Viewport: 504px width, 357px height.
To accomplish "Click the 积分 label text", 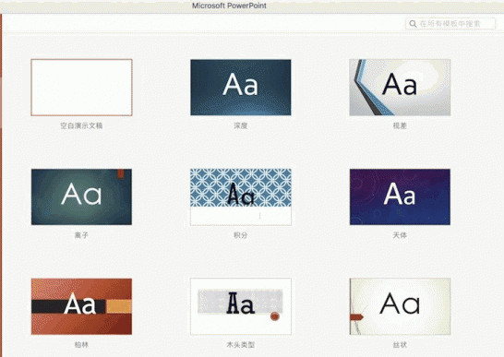I will (x=241, y=235).
